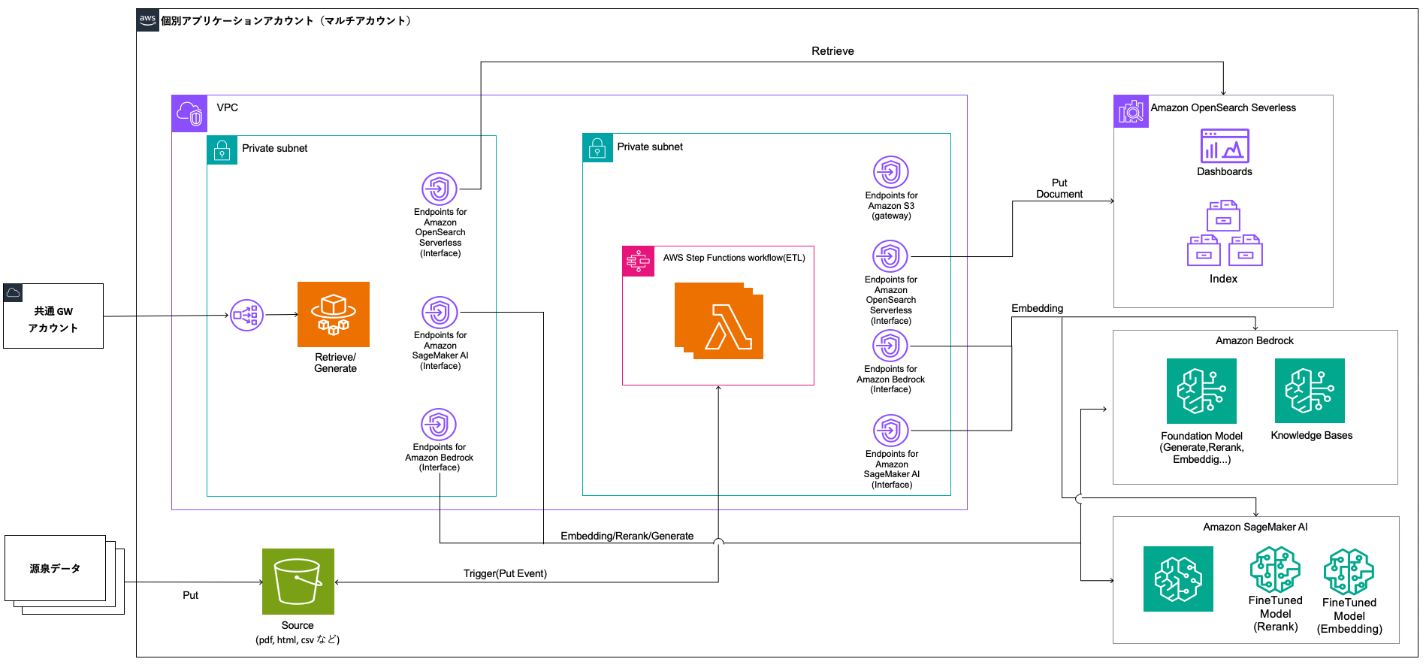1423x665 pixels.
Task: Click the Endpoints for Amazon S3 gateway icon
Action: [890, 173]
